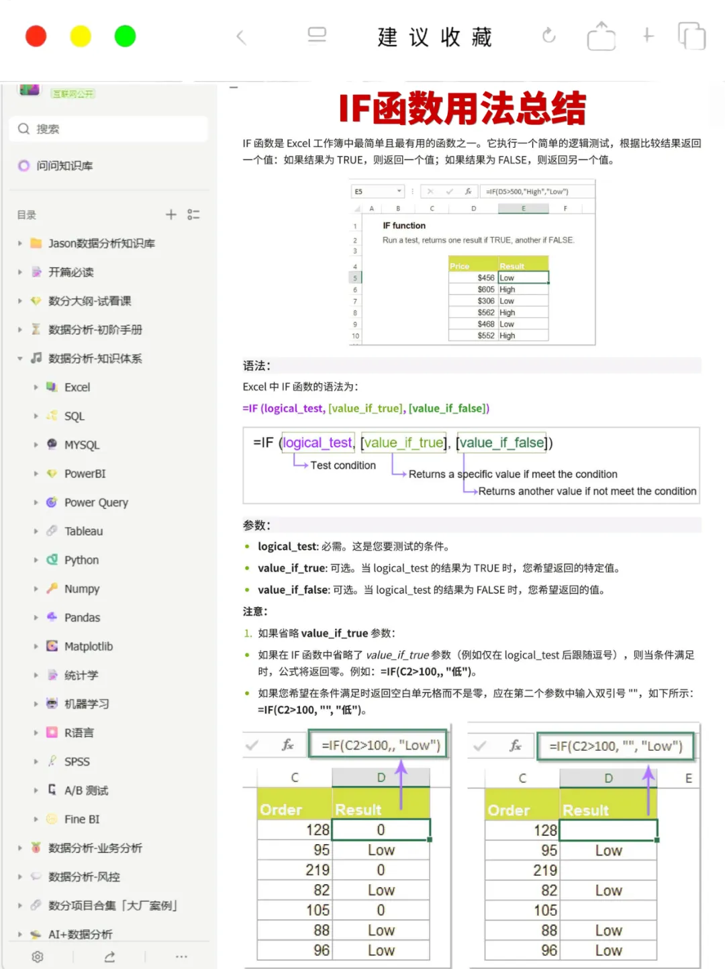Click the plus new tab icon
Image resolution: width=725 pixels, height=969 pixels.
coord(648,36)
